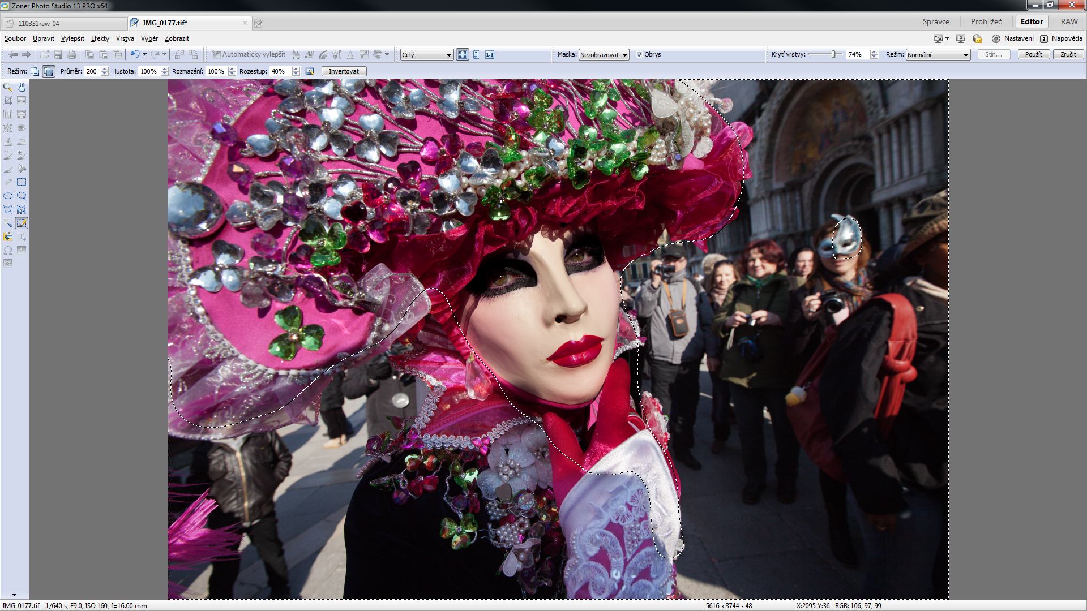Click the Undo arrow icon
The width and height of the screenshot is (1087, 611).
click(x=135, y=54)
